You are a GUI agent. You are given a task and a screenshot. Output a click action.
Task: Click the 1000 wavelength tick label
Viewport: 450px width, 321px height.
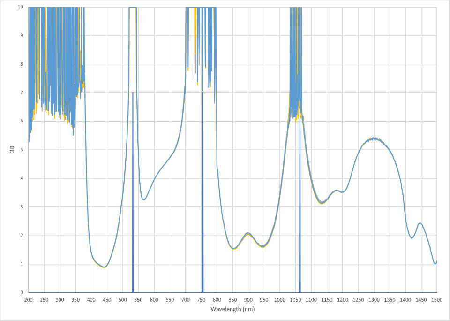point(279,300)
